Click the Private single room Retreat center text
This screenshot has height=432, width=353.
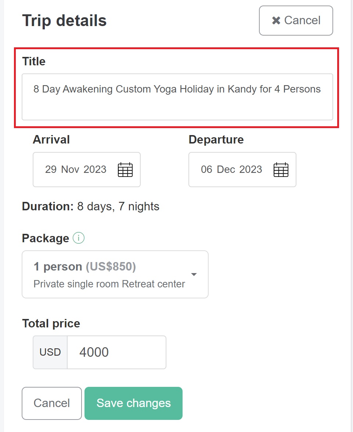tap(109, 284)
